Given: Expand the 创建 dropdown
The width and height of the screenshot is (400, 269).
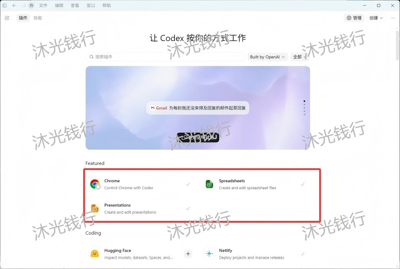Looking at the screenshot, I should [376, 18].
